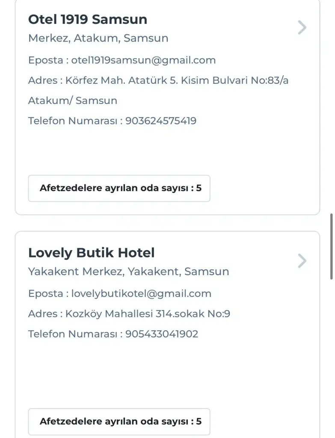Expand Lovely Butik Hotel chevron arrow

pos(302,260)
